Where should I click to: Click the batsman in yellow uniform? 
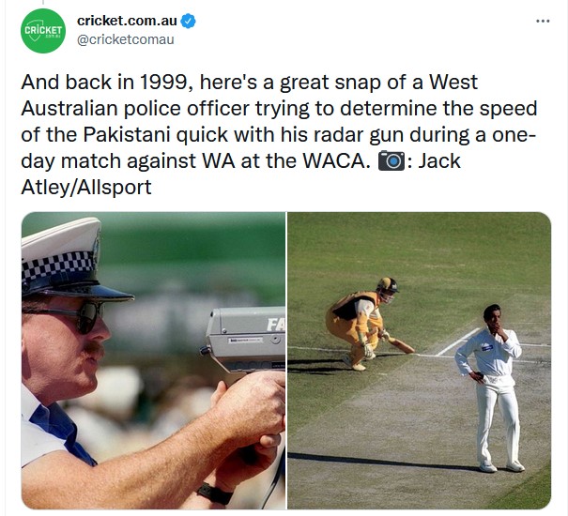click(358, 324)
